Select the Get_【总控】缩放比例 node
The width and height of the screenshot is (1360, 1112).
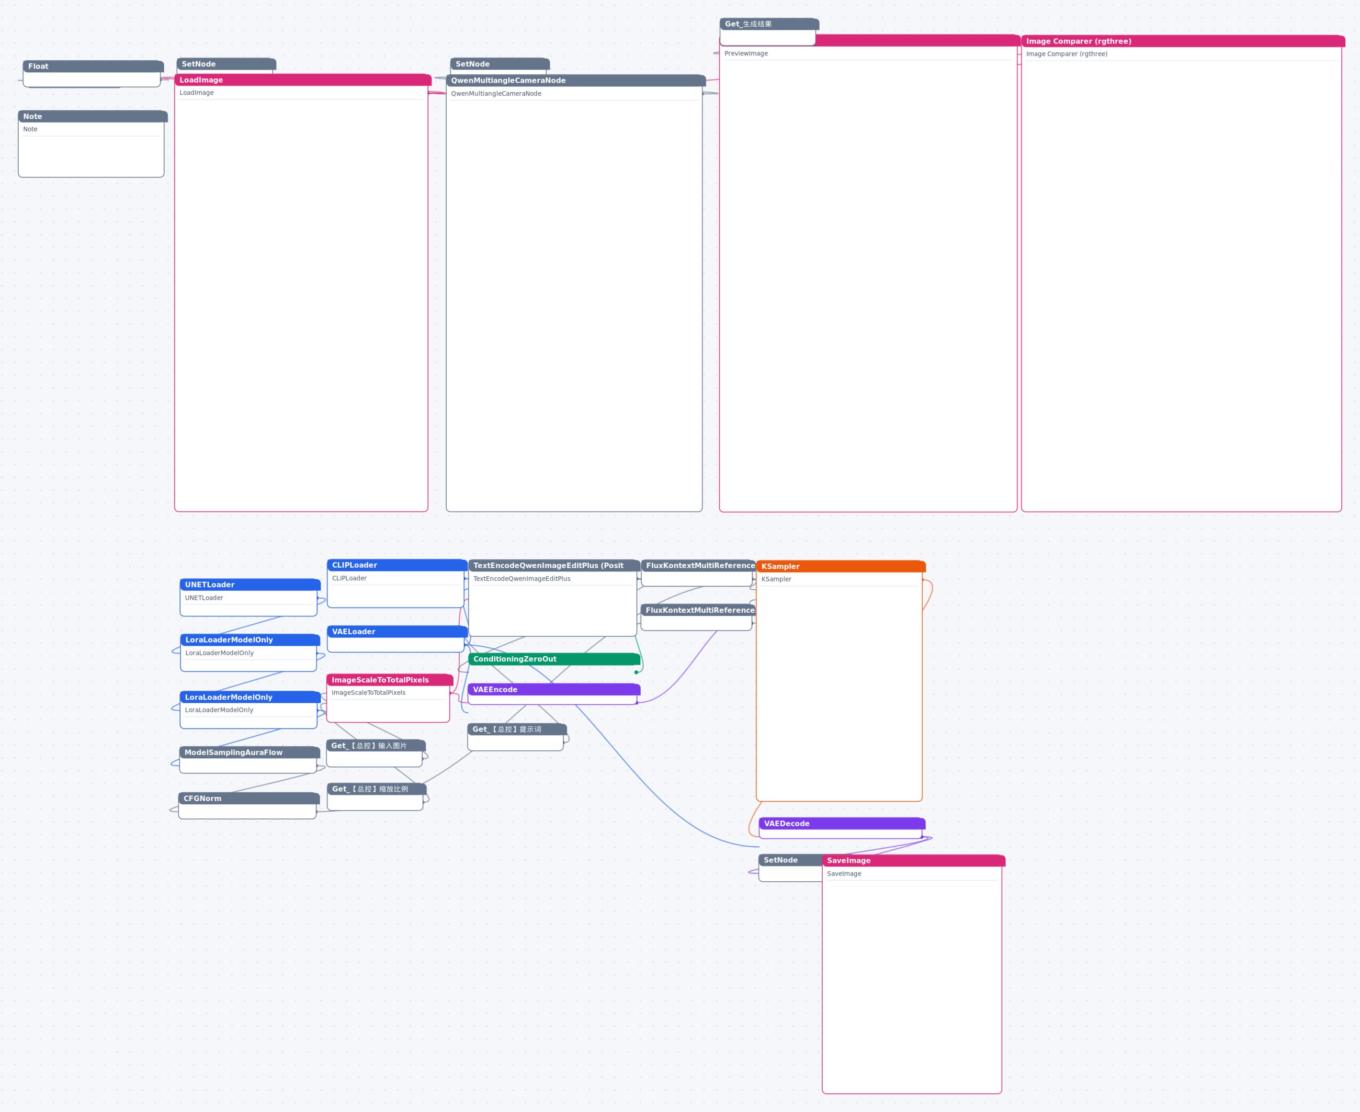pos(376,796)
